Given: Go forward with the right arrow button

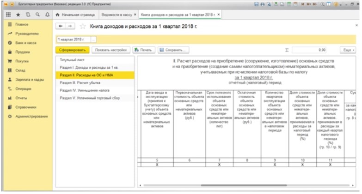Looking at the screenshot, I should [x=70, y=26].
